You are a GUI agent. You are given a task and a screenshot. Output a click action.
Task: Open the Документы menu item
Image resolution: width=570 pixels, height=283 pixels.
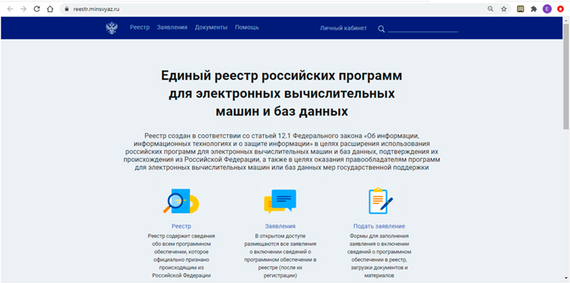pyautogui.click(x=211, y=27)
